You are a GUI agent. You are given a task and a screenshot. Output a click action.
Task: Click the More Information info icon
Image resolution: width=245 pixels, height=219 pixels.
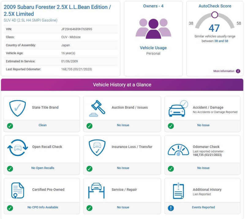pyautogui.click(x=238, y=71)
